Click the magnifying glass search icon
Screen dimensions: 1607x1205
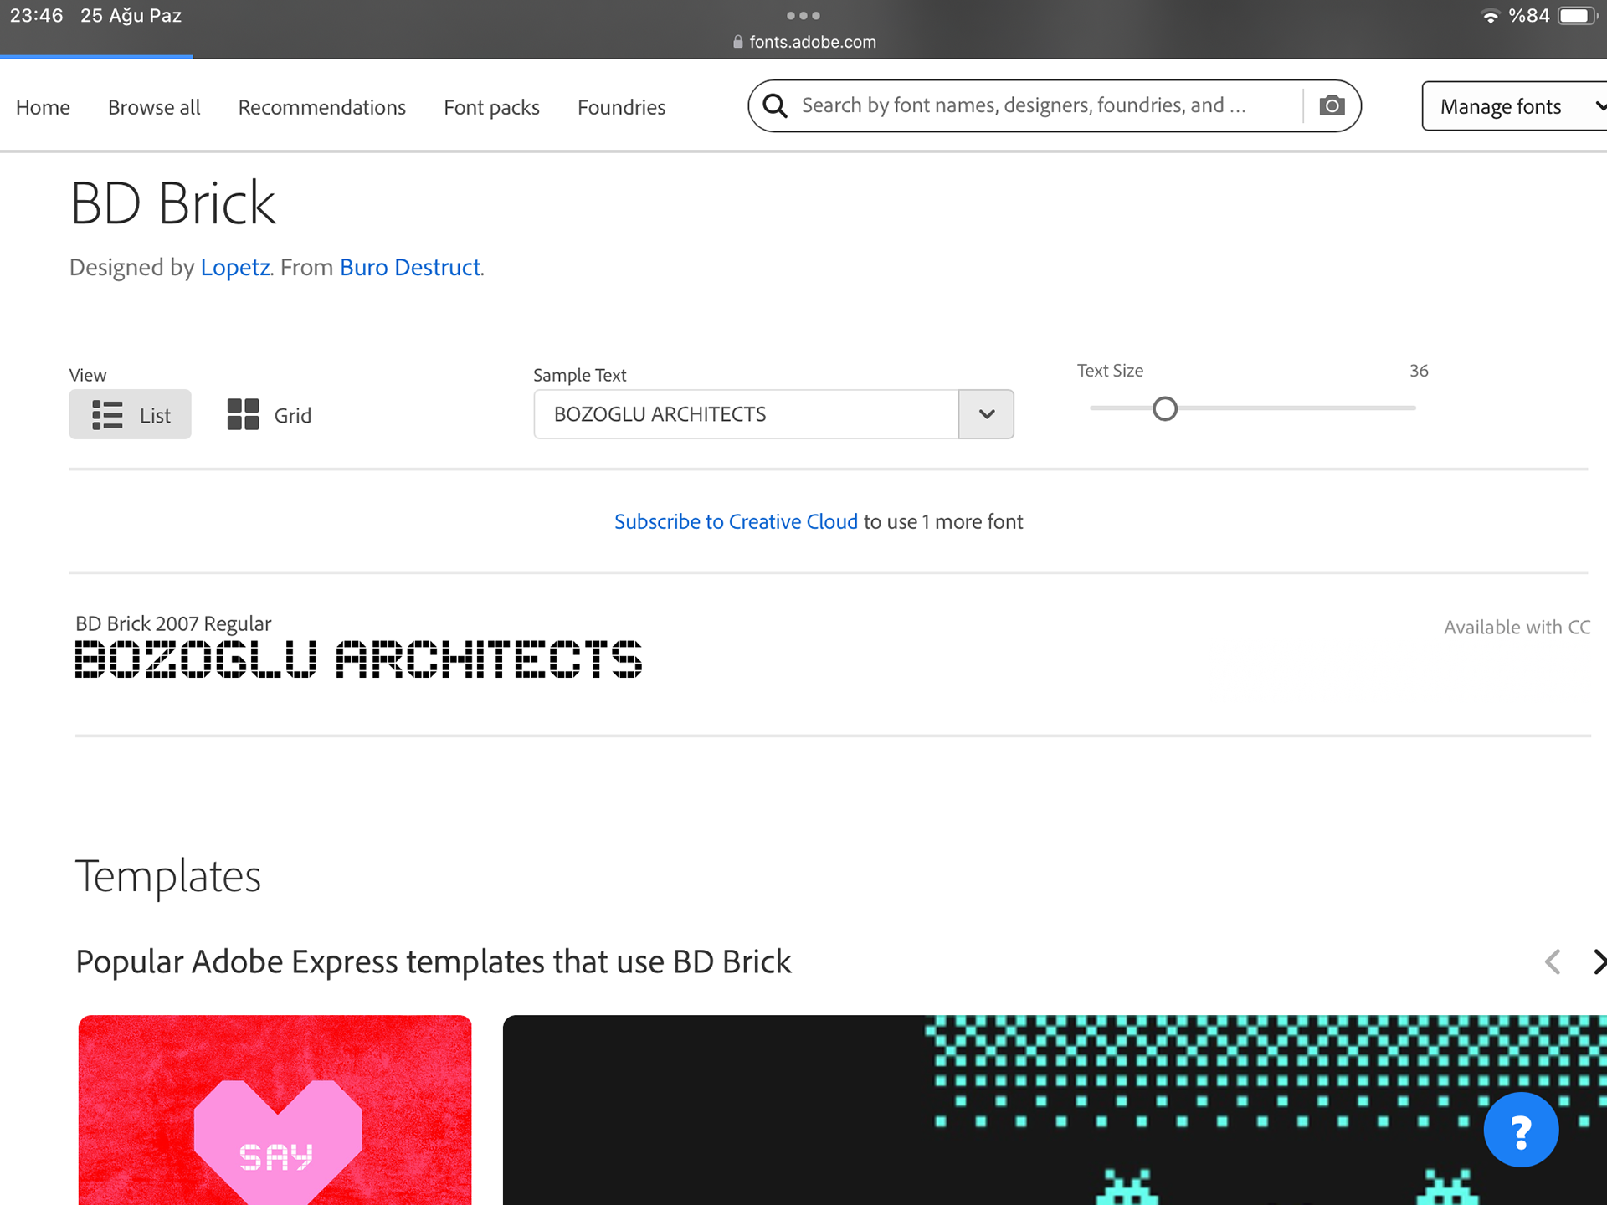pos(775,106)
